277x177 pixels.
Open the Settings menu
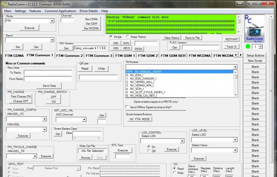click(x=20, y=11)
